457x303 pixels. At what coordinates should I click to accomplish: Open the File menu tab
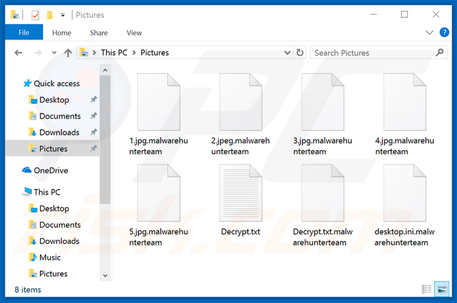[x=24, y=32]
